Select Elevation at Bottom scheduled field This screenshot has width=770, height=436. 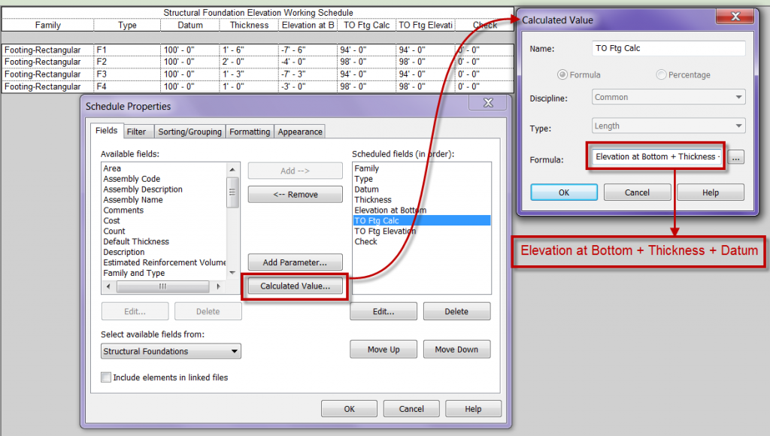click(390, 210)
